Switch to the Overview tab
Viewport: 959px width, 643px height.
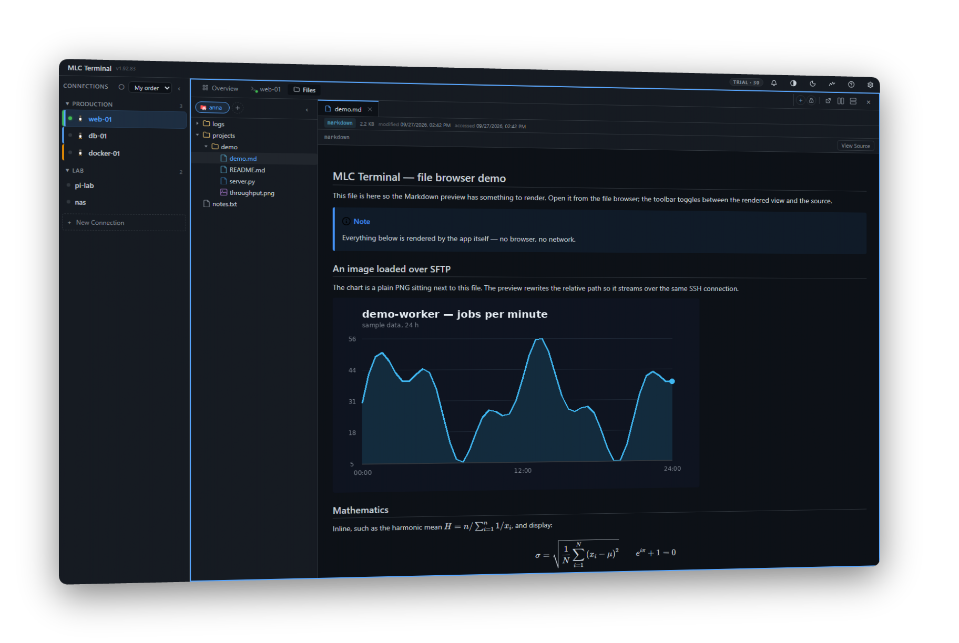(x=220, y=88)
